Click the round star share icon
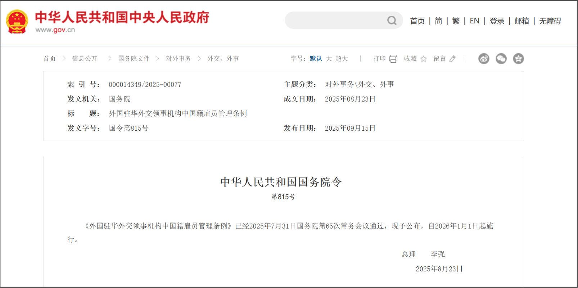The image size is (578, 288). (518, 59)
